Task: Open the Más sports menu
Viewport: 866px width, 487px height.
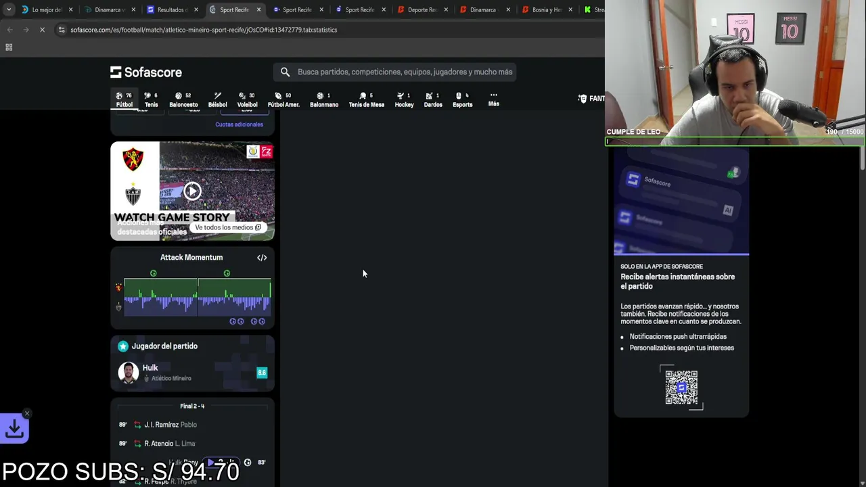Action: [494, 99]
